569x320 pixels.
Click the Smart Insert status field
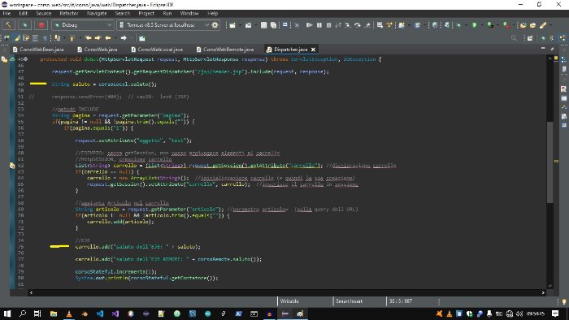[359, 301]
